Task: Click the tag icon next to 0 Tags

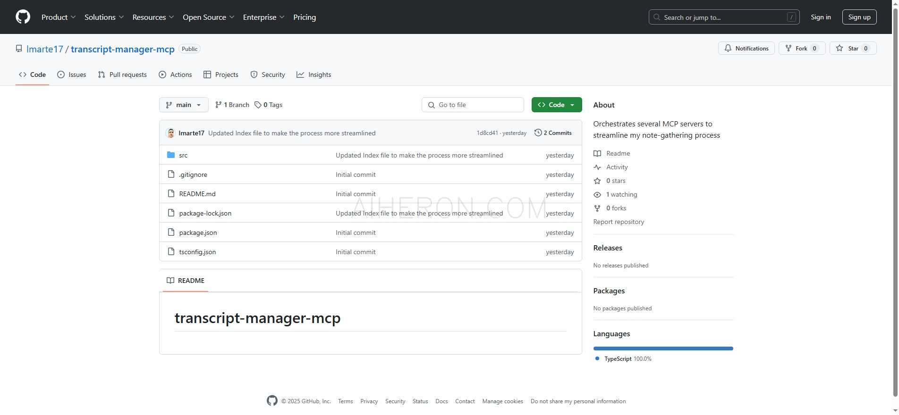Action: click(x=258, y=105)
